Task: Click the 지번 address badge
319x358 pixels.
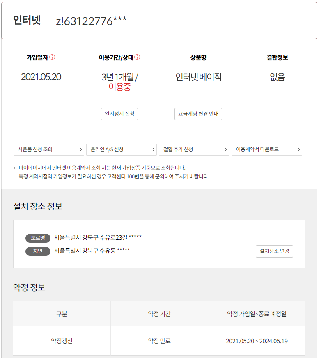Action: [38, 251]
